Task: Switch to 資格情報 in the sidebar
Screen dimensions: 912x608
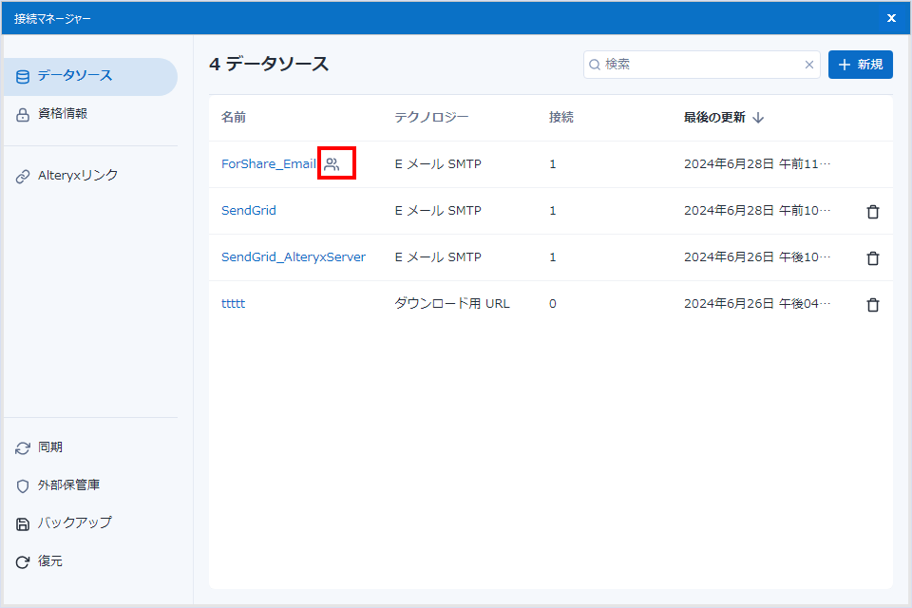Action: click(63, 114)
